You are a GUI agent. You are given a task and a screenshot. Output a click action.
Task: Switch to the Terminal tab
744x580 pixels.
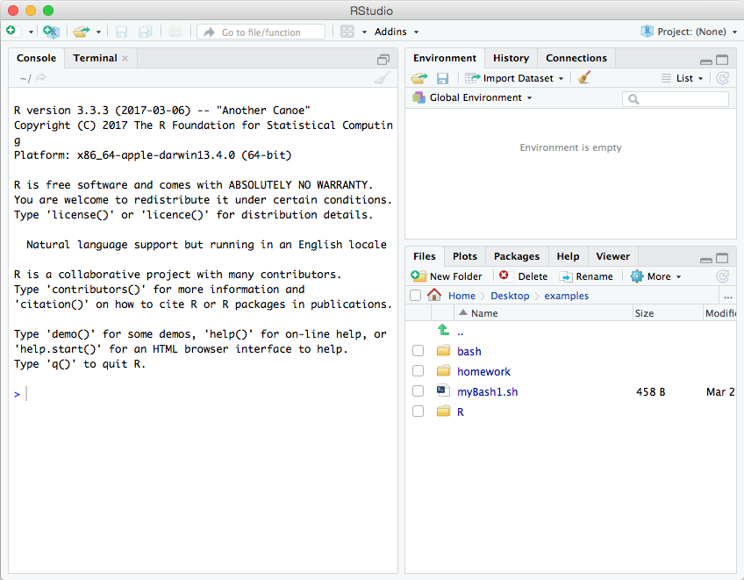tap(95, 58)
